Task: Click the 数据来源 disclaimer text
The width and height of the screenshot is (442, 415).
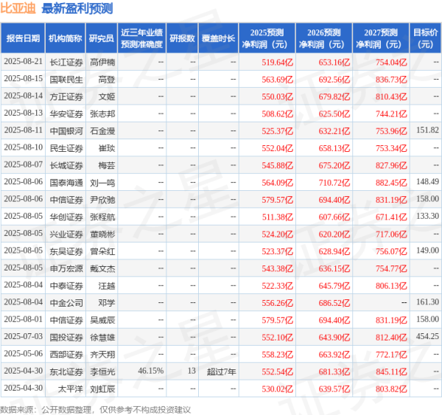Action: tap(95, 410)
